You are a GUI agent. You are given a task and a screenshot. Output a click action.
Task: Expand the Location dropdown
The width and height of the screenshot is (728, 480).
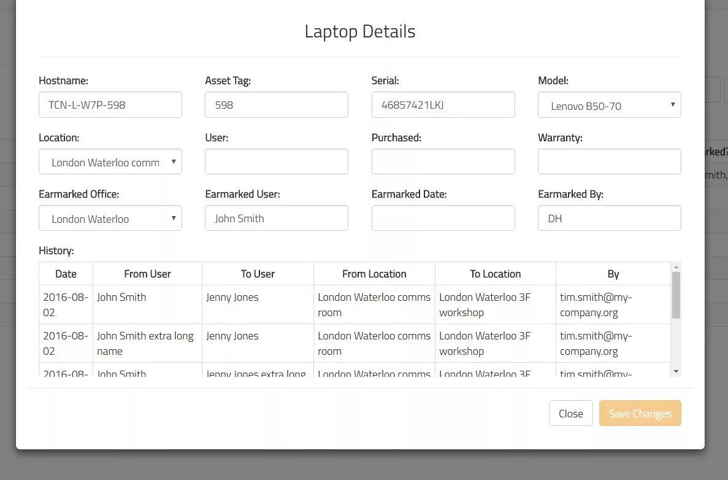point(110,161)
